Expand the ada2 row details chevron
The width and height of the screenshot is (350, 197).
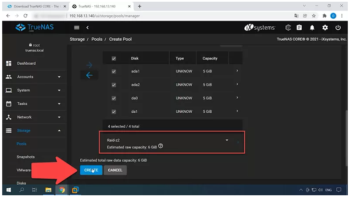tap(237, 84)
